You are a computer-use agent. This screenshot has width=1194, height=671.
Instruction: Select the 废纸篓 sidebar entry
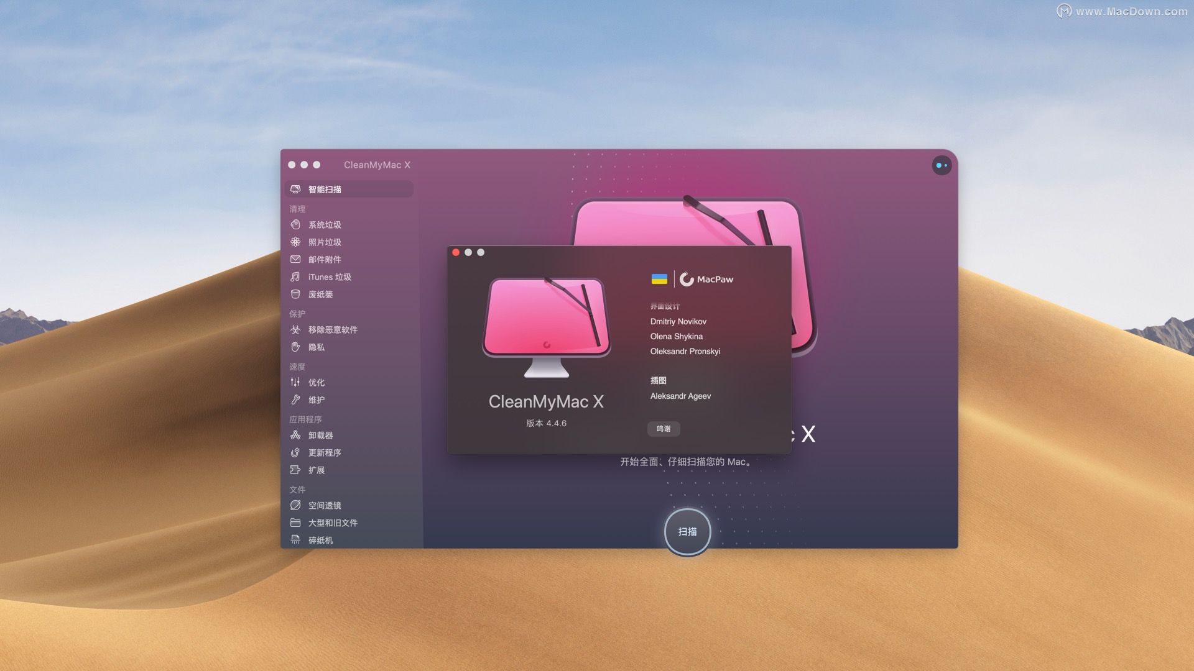click(349, 294)
